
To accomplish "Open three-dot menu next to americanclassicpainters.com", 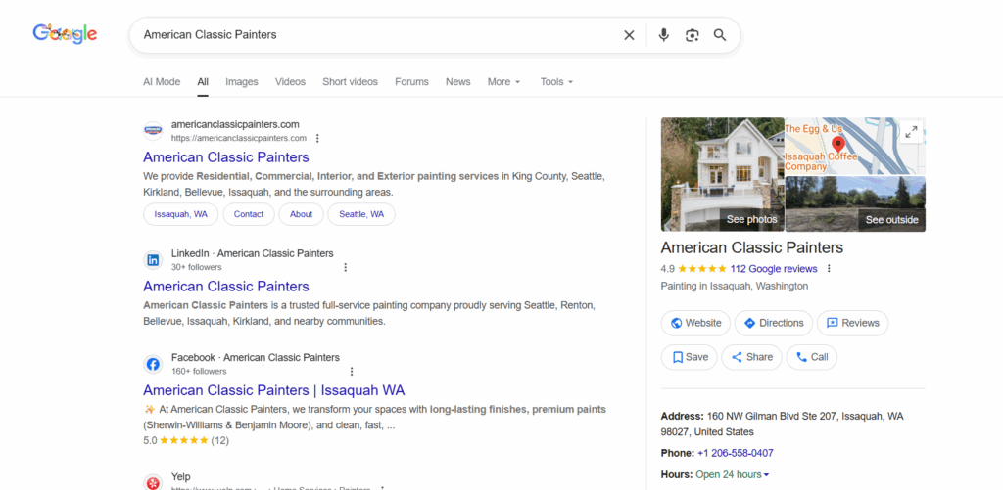I will [317, 138].
